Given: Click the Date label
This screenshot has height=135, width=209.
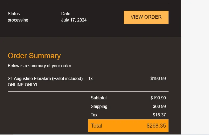Looking at the screenshot, I should 66,14.
